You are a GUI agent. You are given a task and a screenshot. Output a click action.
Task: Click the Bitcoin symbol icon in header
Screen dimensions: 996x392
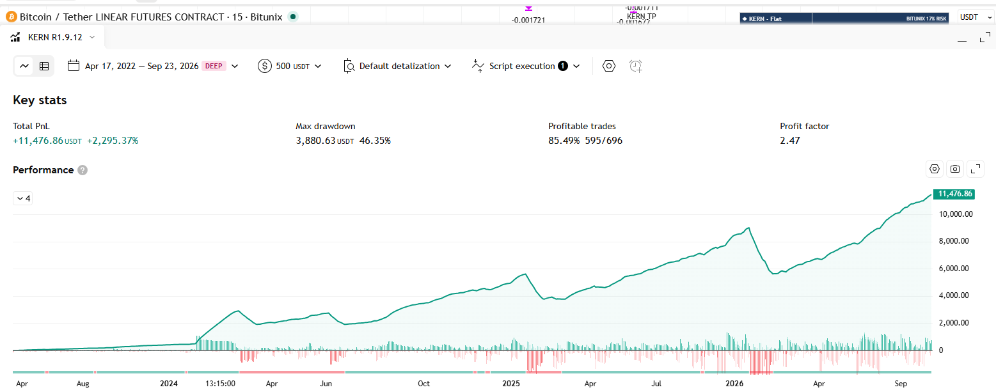[11, 17]
